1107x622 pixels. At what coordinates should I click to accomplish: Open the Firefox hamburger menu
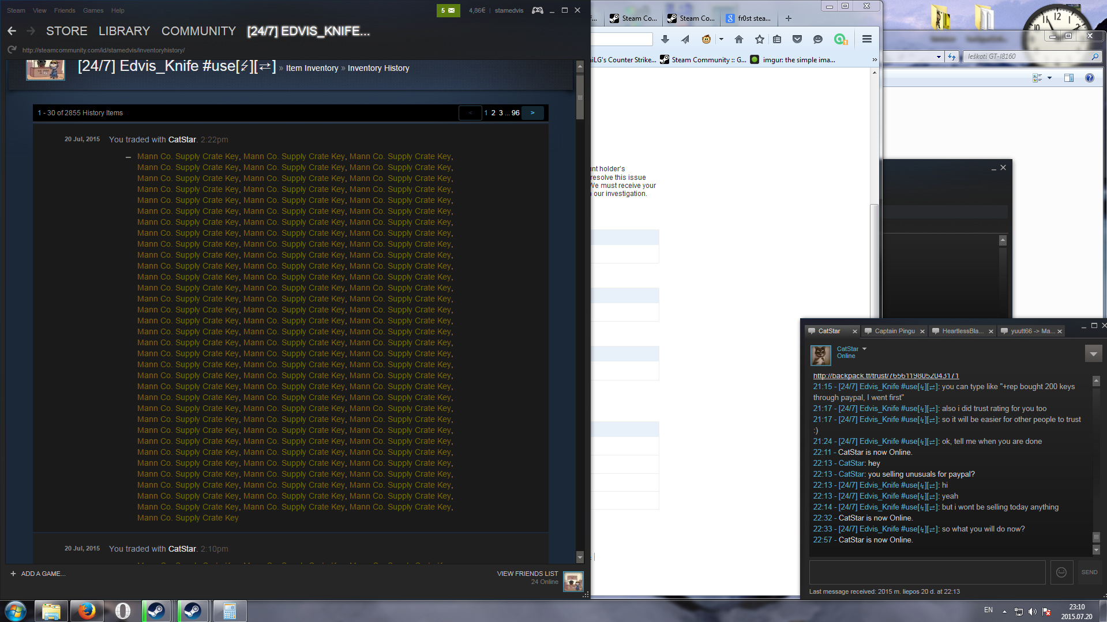pos(866,39)
